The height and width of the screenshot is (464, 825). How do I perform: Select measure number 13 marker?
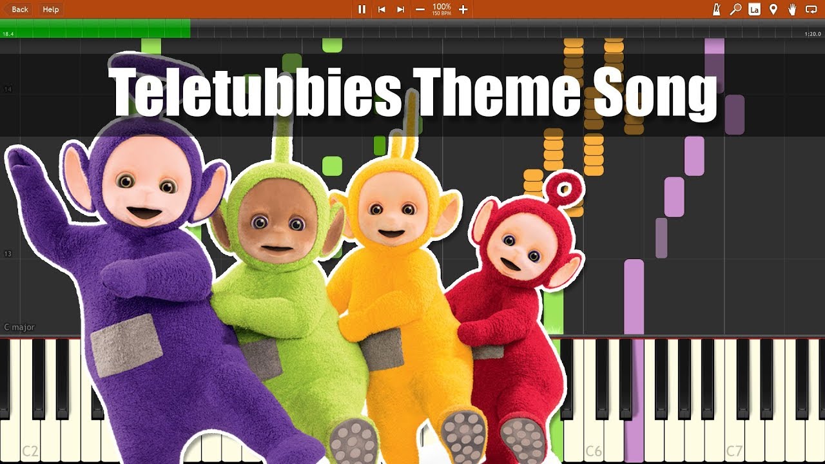tap(8, 254)
